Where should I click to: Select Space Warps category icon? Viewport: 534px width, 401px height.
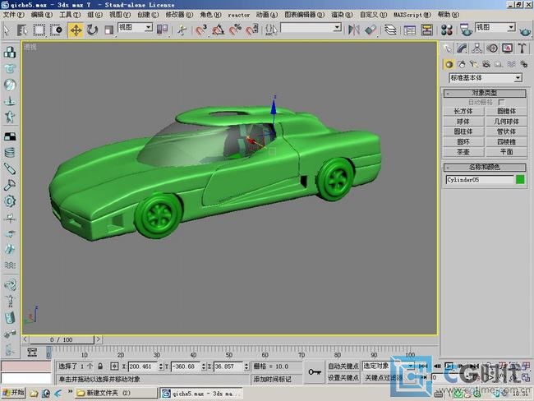tap(511, 64)
